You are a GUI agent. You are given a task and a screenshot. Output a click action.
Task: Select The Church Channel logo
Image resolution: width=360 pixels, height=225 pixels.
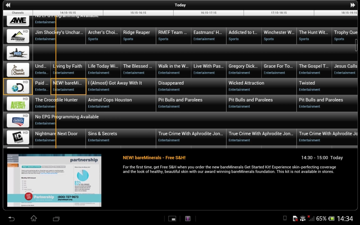coord(18,70)
